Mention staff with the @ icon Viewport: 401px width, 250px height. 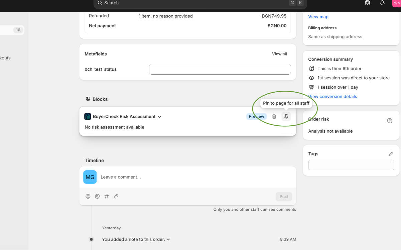click(97, 196)
